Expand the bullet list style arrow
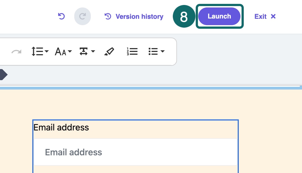The width and height of the screenshot is (302, 173). coord(163,51)
